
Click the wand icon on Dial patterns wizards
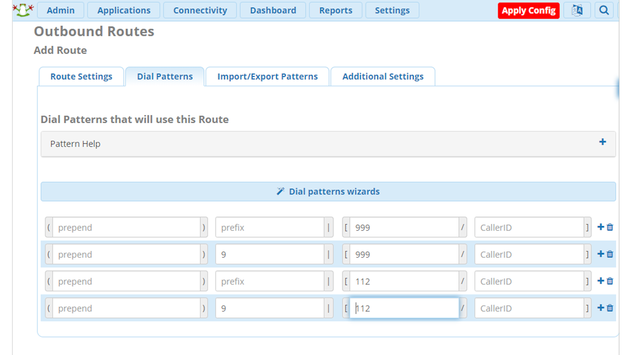point(280,191)
